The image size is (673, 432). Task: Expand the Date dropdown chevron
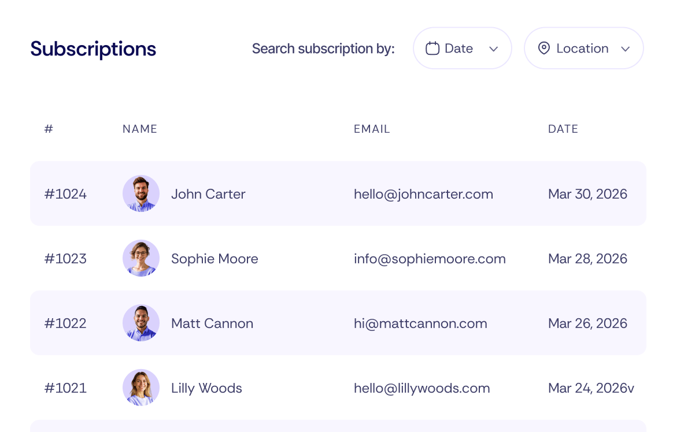point(494,49)
